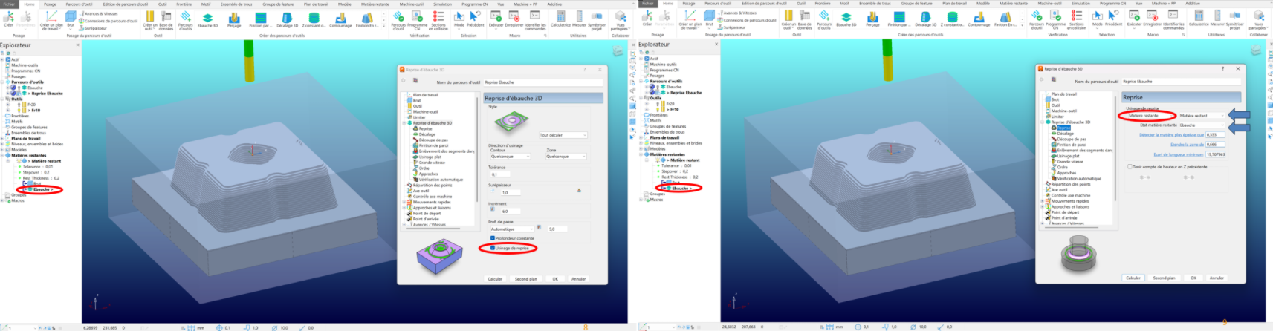Open Créer un plan de travail in left ribbon
This screenshot has height=331, width=1273.
pos(51,19)
